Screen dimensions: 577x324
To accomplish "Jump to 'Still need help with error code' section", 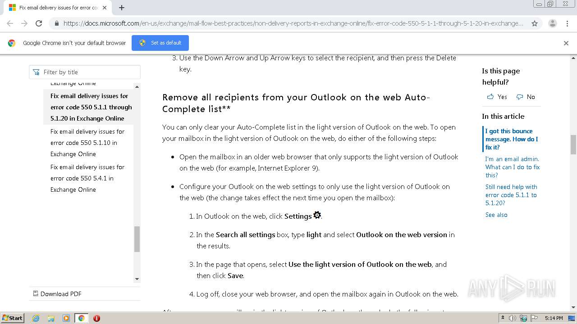I will click(x=511, y=195).
